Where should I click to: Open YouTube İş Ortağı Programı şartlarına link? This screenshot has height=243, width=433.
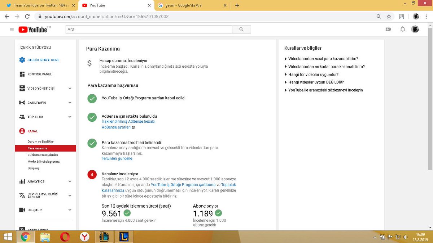coord(183,185)
